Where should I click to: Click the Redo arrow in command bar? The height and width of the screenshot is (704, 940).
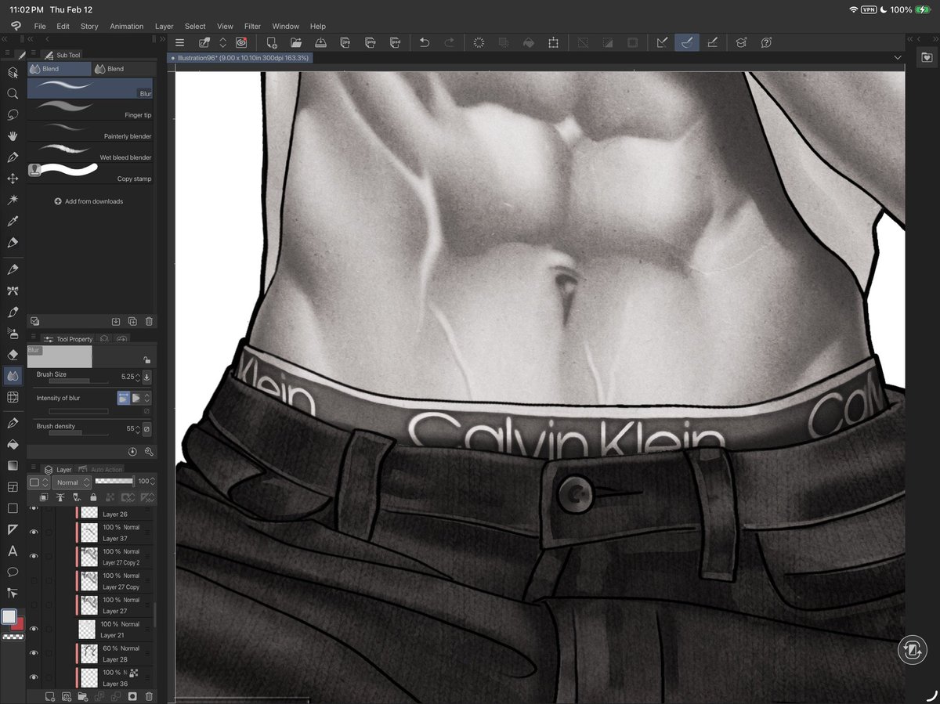point(449,43)
